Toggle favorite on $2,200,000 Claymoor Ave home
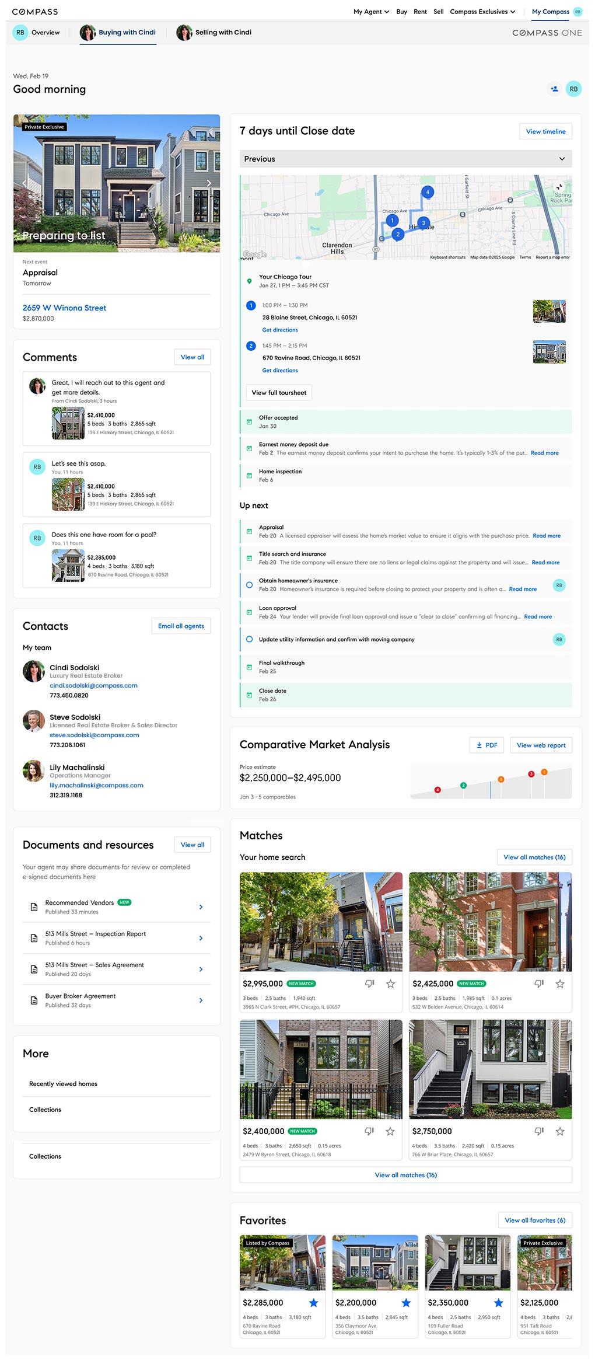This screenshot has height=1360, width=595. click(406, 1303)
